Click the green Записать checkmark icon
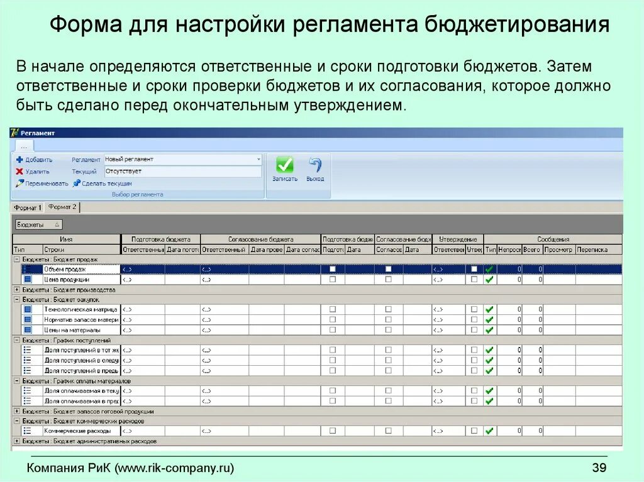Screen dimensions: 644x482 pos(285,165)
